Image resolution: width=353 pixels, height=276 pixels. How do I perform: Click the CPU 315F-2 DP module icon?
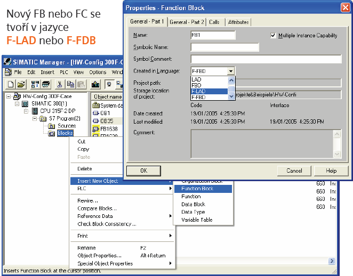[35, 111]
